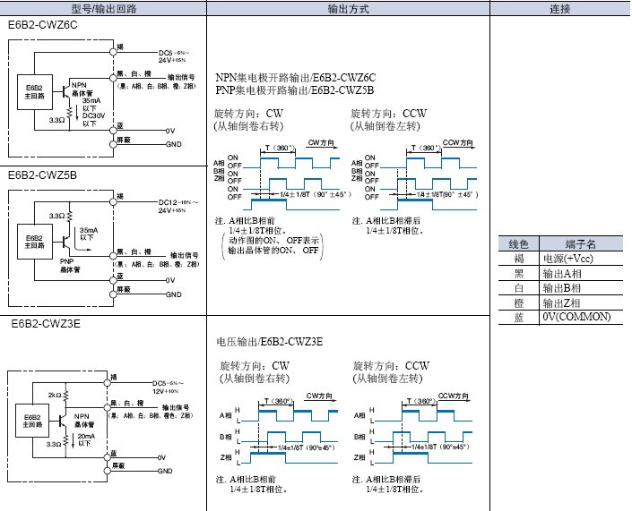632x511 pixels.
Task: Click the DC12 supply voltage label in CWZ5B circuit
Action: click(178, 206)
